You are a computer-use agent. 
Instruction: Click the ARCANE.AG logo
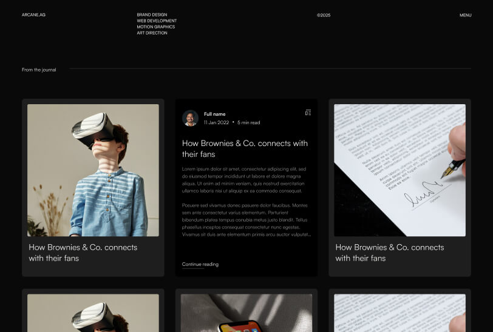point(33,15)
